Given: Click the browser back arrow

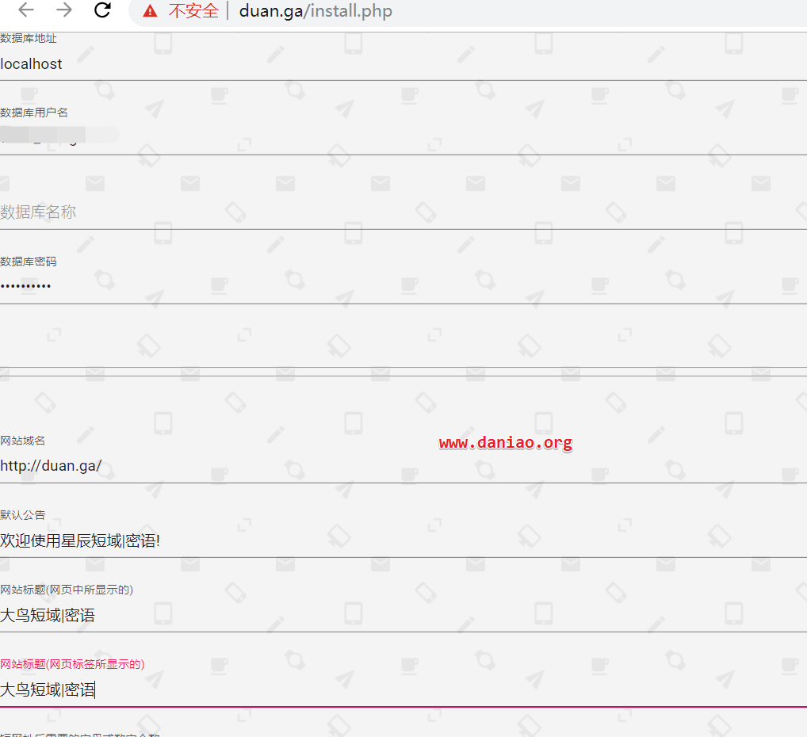Looking at the screenshot, I should (26, 11).
